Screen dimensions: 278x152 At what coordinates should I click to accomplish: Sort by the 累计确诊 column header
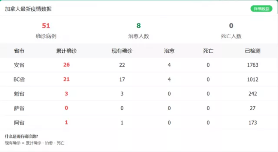tap(66, 51)
